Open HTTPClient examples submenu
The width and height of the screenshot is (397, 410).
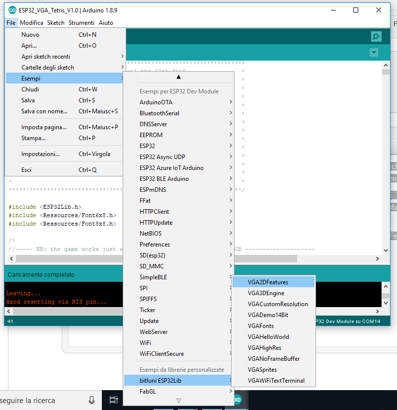[179, 212]
